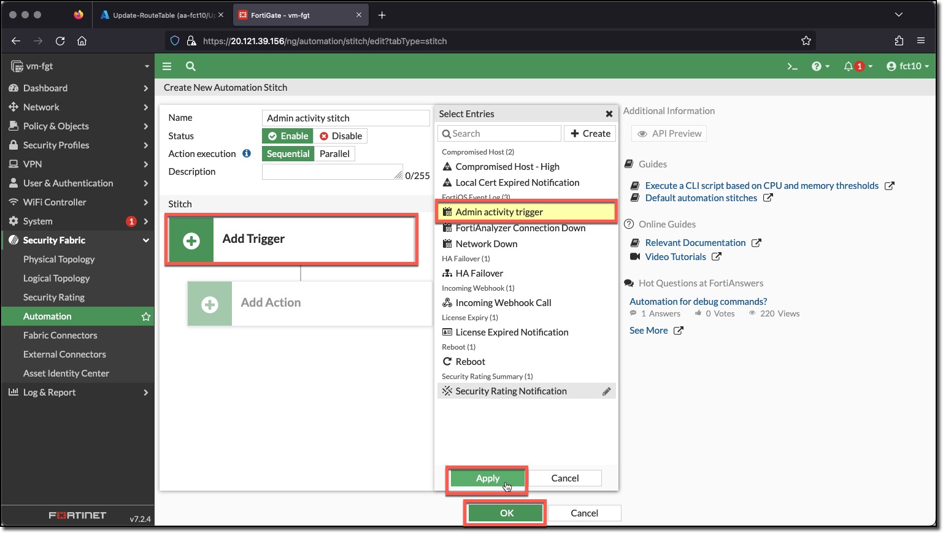Select Compromised Host - High trigger

click(x=526, y=167)
